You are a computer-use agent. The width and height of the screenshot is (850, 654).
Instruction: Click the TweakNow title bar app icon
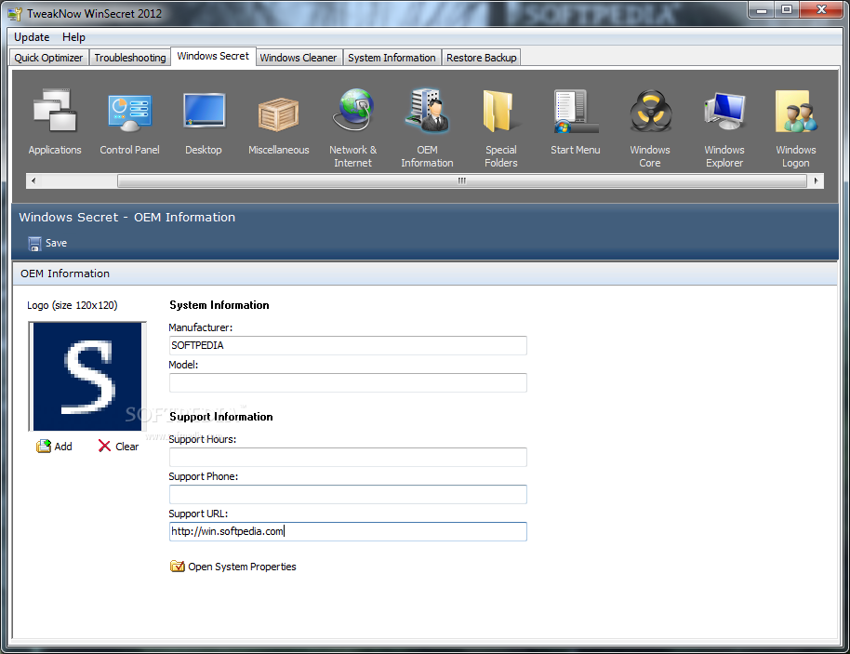tap(15, 14)
